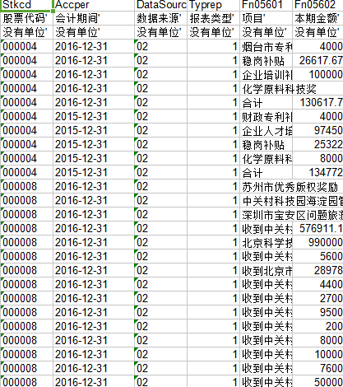This screenshot has width=343, height=387.
Task: Click the DataSourc header cell
Action: click(x=161, y=5)
